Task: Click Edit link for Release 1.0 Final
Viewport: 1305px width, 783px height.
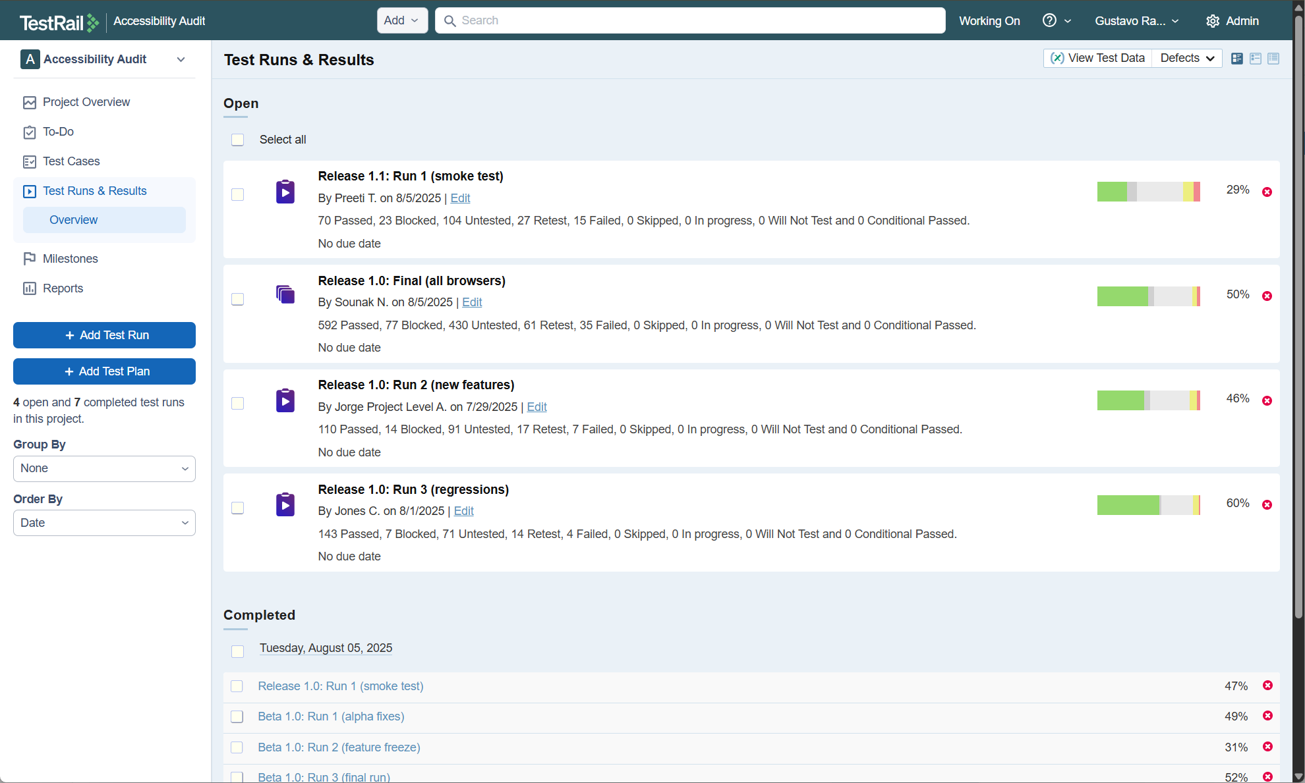Action: (x=472, y=302)
